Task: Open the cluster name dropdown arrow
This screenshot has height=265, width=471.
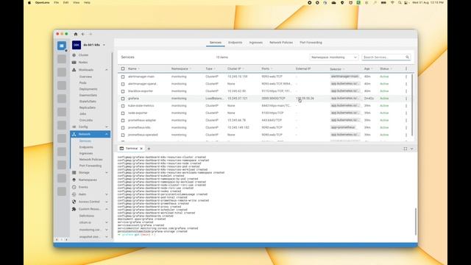Action: (104, 45)
